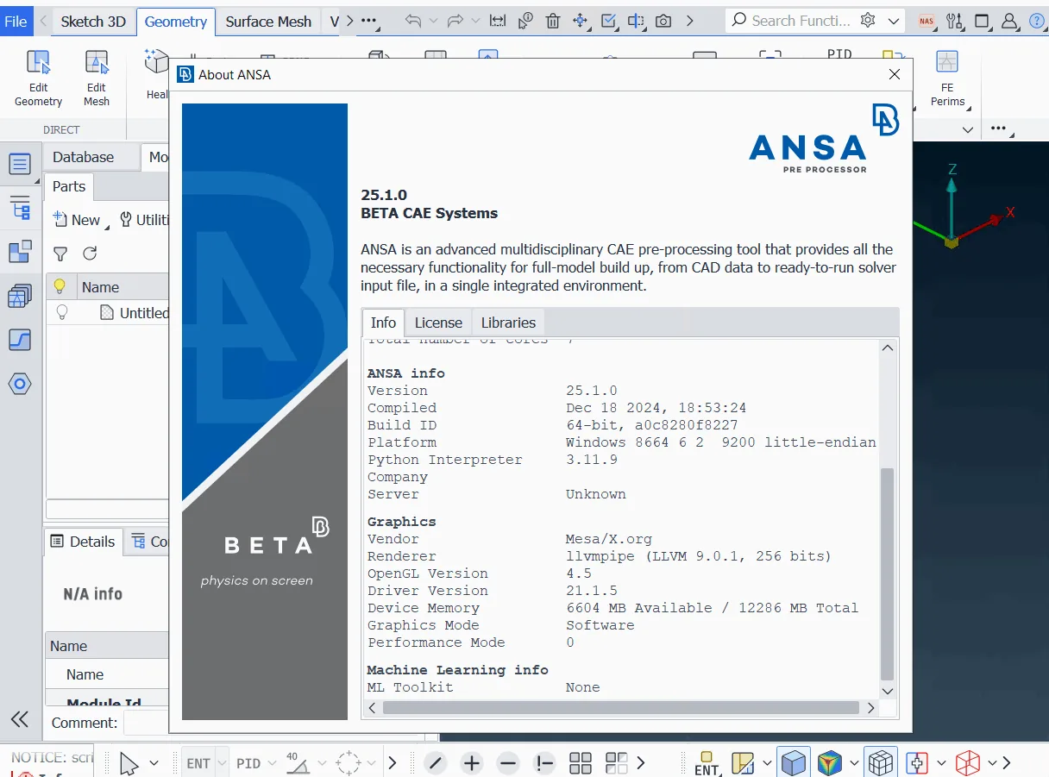Switch to the Surface Mesh ribbon tab
This screenshot has width=1049, height=777.
[x=268, y=22]
